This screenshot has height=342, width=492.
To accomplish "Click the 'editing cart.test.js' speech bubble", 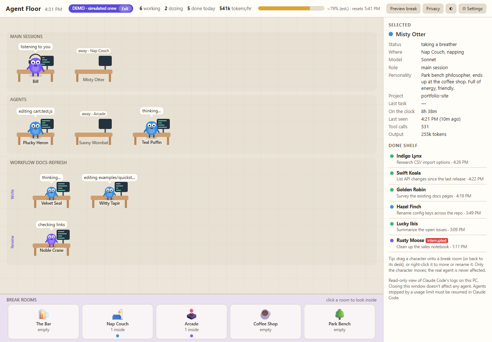I will click(36, 111).
